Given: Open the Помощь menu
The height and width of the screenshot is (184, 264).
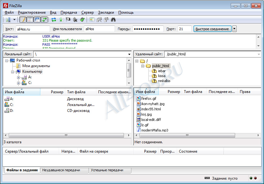Looking at the screenshot, I should (126, 12).
